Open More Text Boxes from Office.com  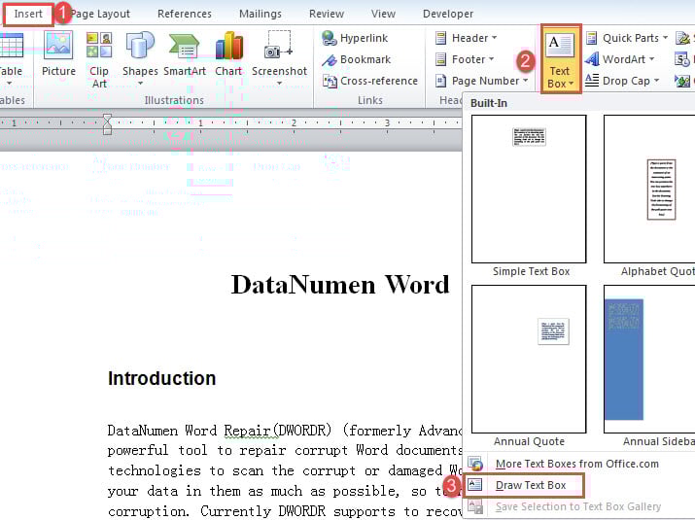tap(579, 464)
